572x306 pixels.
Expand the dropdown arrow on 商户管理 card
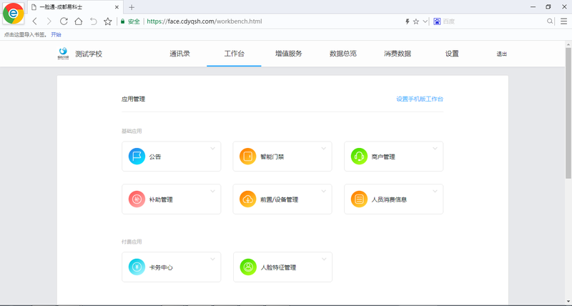click(x=435, y=149)
